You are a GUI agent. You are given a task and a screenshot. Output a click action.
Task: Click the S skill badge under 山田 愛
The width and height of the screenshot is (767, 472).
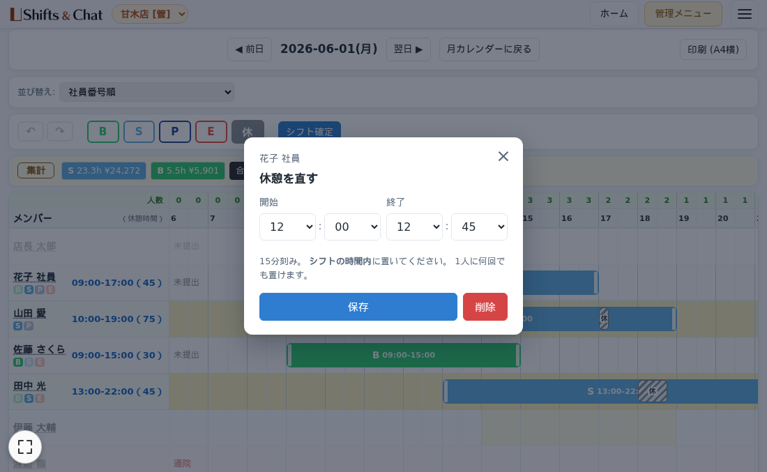[x=18, y=326]
